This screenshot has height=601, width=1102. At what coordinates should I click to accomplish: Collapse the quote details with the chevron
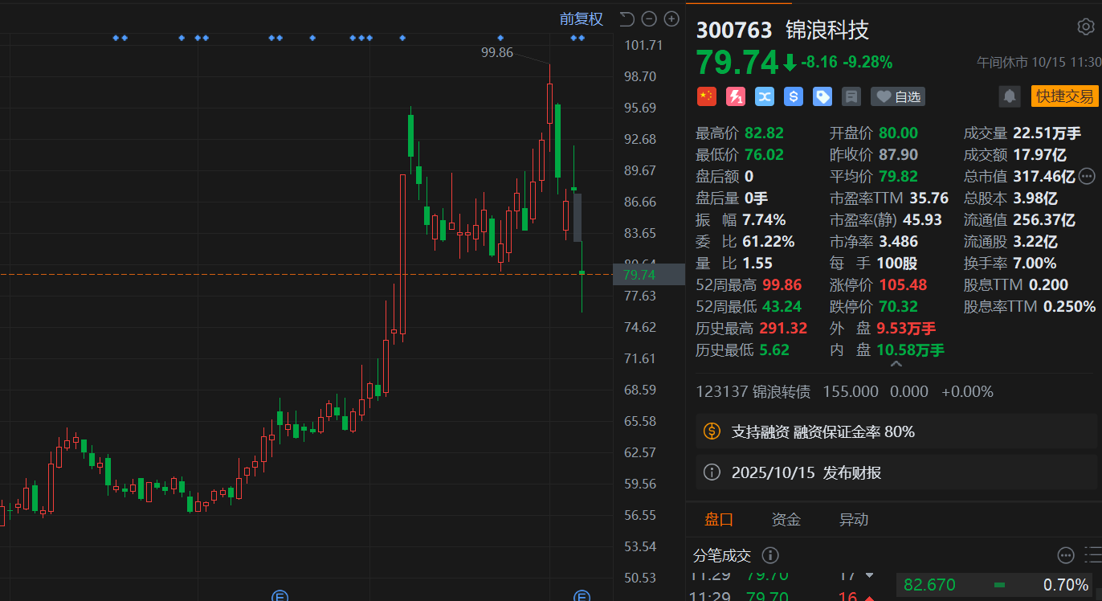point(896,365)
